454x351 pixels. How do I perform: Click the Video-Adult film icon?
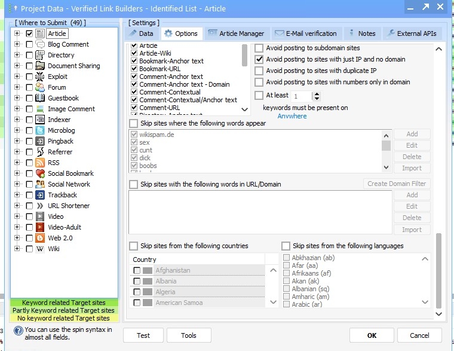pos(40,227)
